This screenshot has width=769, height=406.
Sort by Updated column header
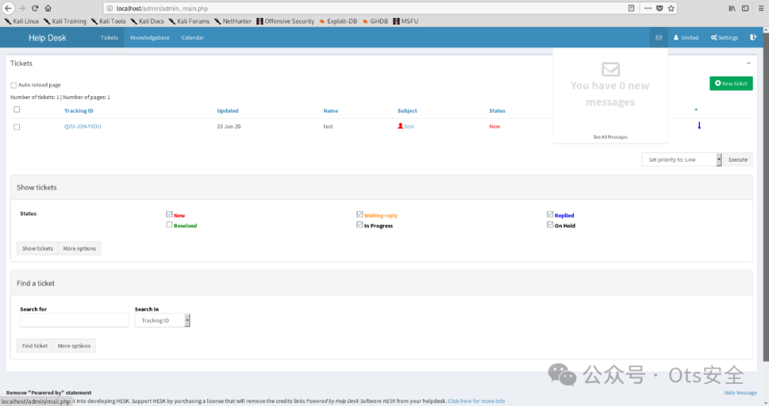(228, 111)
